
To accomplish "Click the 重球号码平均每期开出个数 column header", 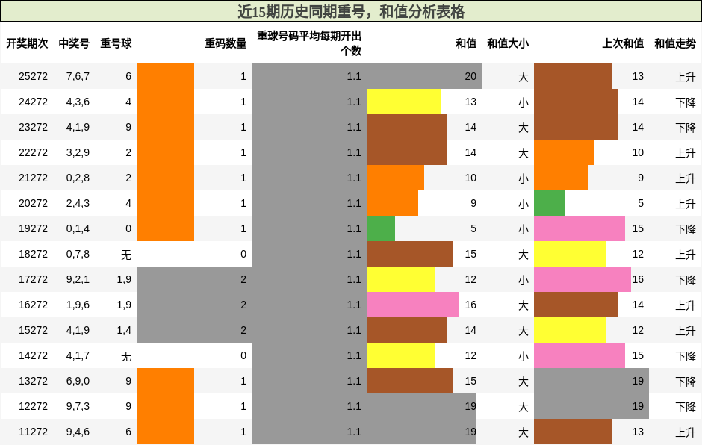I will pyautogui.click(x=309, y=43).
